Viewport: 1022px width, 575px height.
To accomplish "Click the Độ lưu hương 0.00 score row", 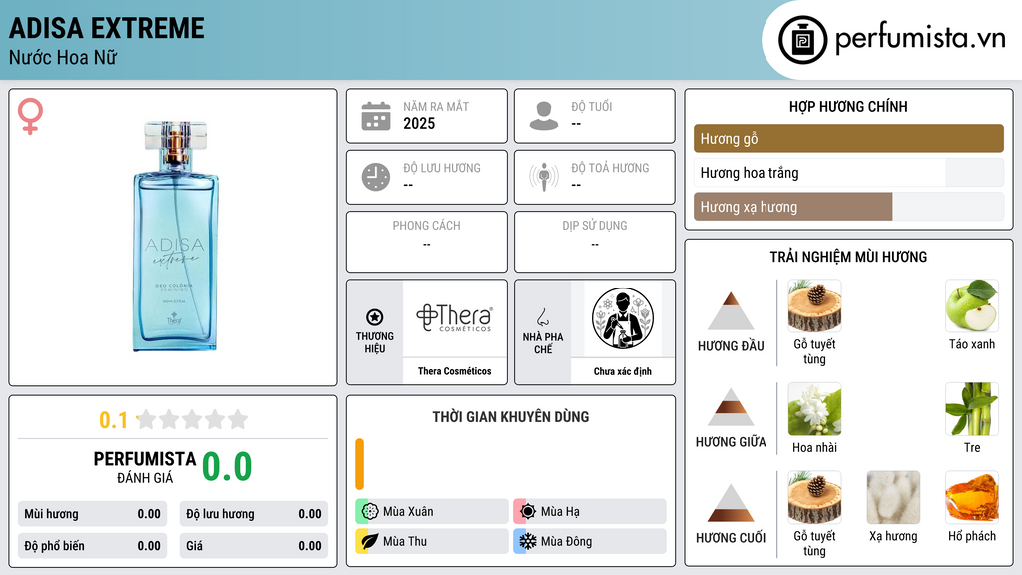I will click(x=254, y=514).
